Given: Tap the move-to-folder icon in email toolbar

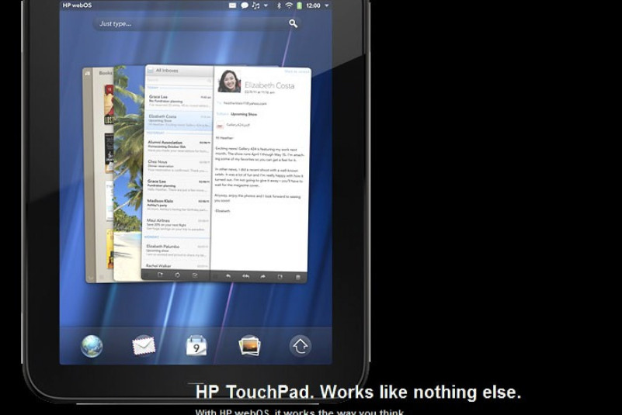Looking at the screenshot, I should click(x=280, y=277).
